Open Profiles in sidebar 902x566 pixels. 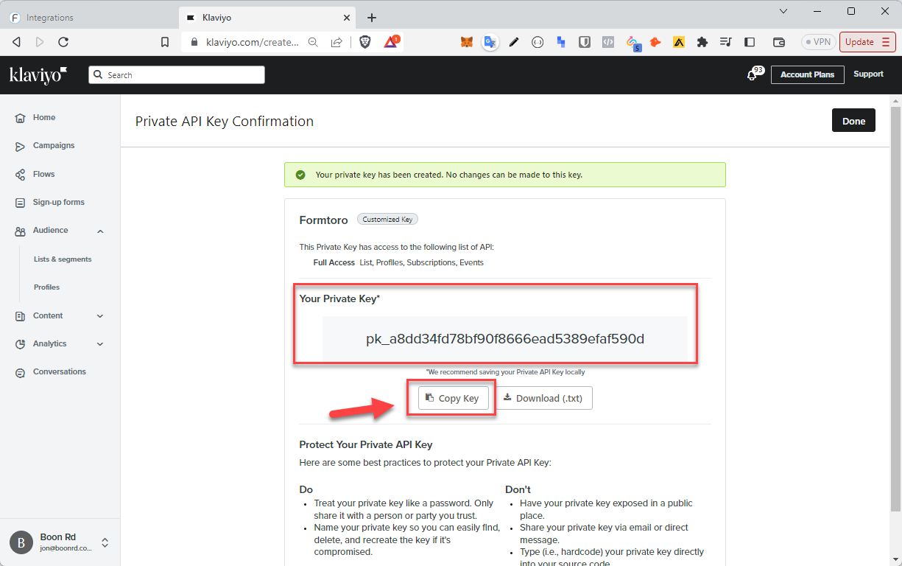pyautogui.click(x=46, y=287)
